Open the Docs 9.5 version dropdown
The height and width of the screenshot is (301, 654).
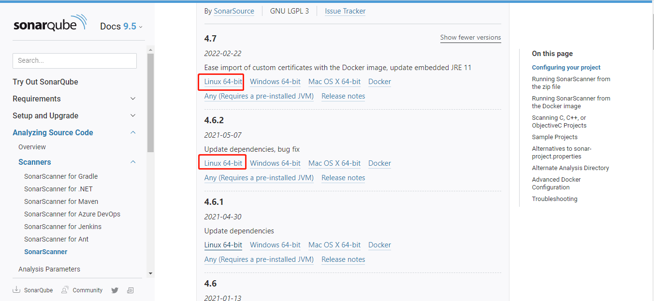pyautogui.click(x=121, y=26)
